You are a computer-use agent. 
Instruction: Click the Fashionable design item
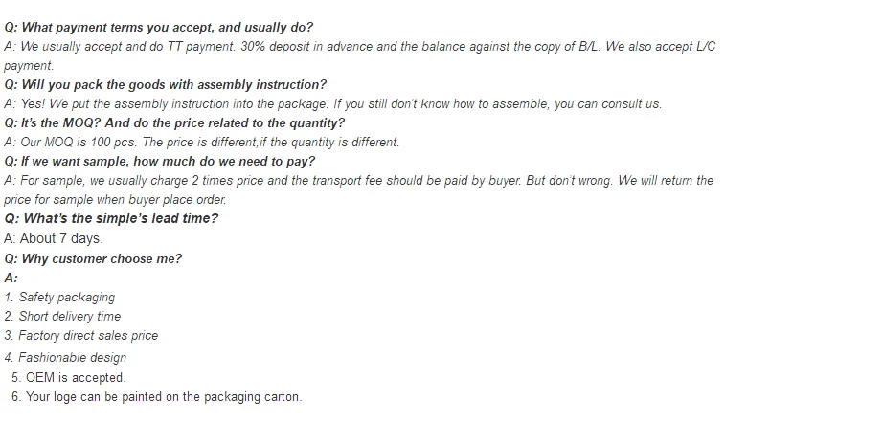[65, 357]
